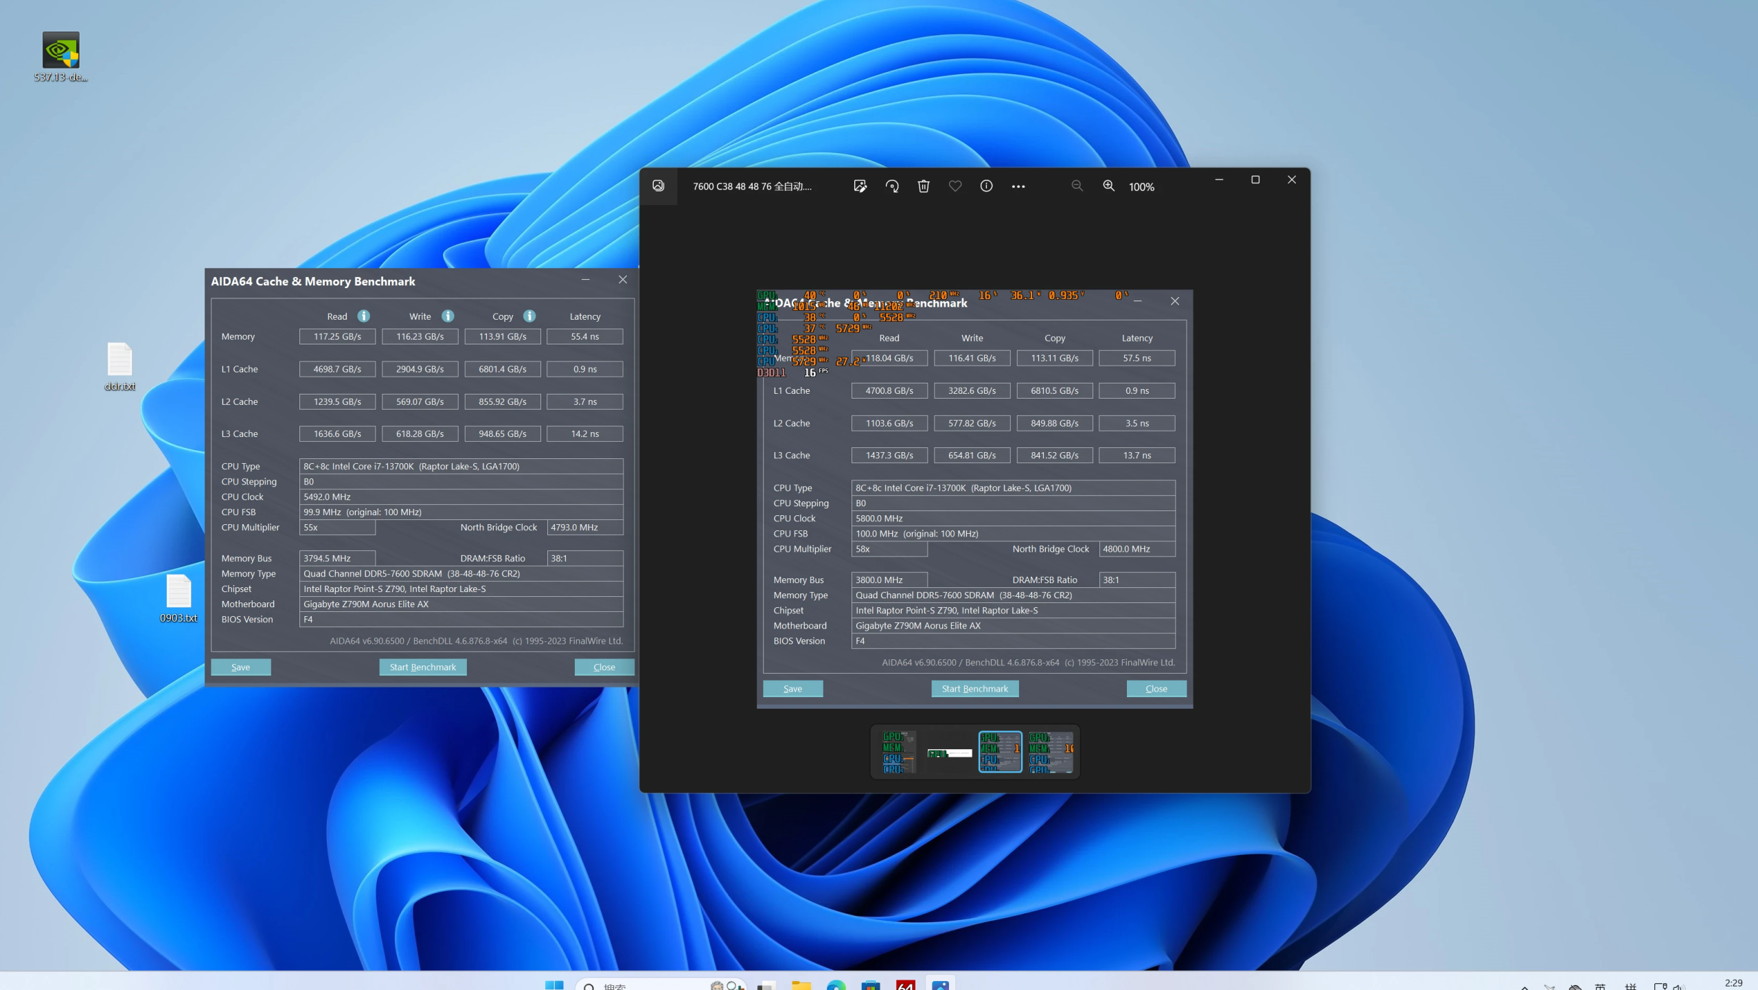Click the taskbar search box

(661, 985)
